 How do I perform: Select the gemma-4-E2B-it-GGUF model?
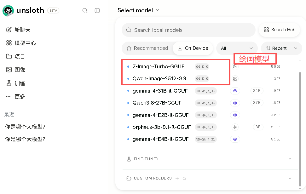click(x=161, y=115)
